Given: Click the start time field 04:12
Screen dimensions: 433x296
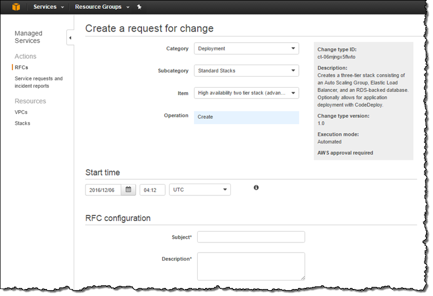Looking at the screenshot, I should pyautogui.click(x=152, y=189).
